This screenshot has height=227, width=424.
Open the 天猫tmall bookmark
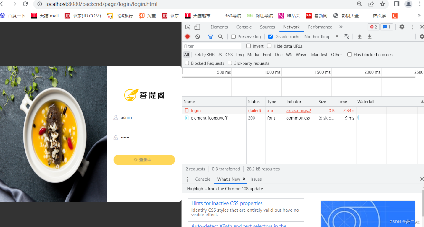45,16
